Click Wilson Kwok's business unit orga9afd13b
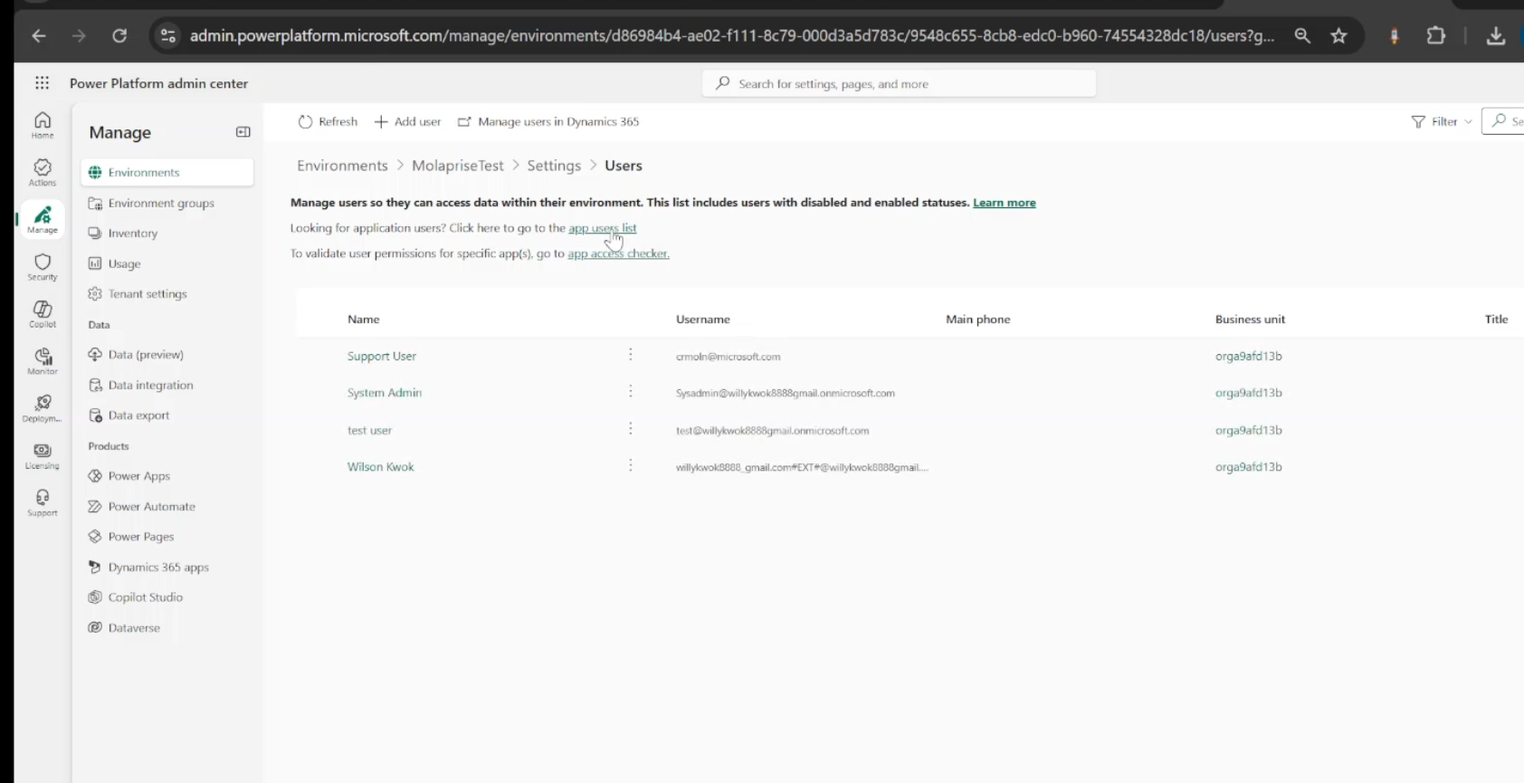 click(x=1249, y=466)
